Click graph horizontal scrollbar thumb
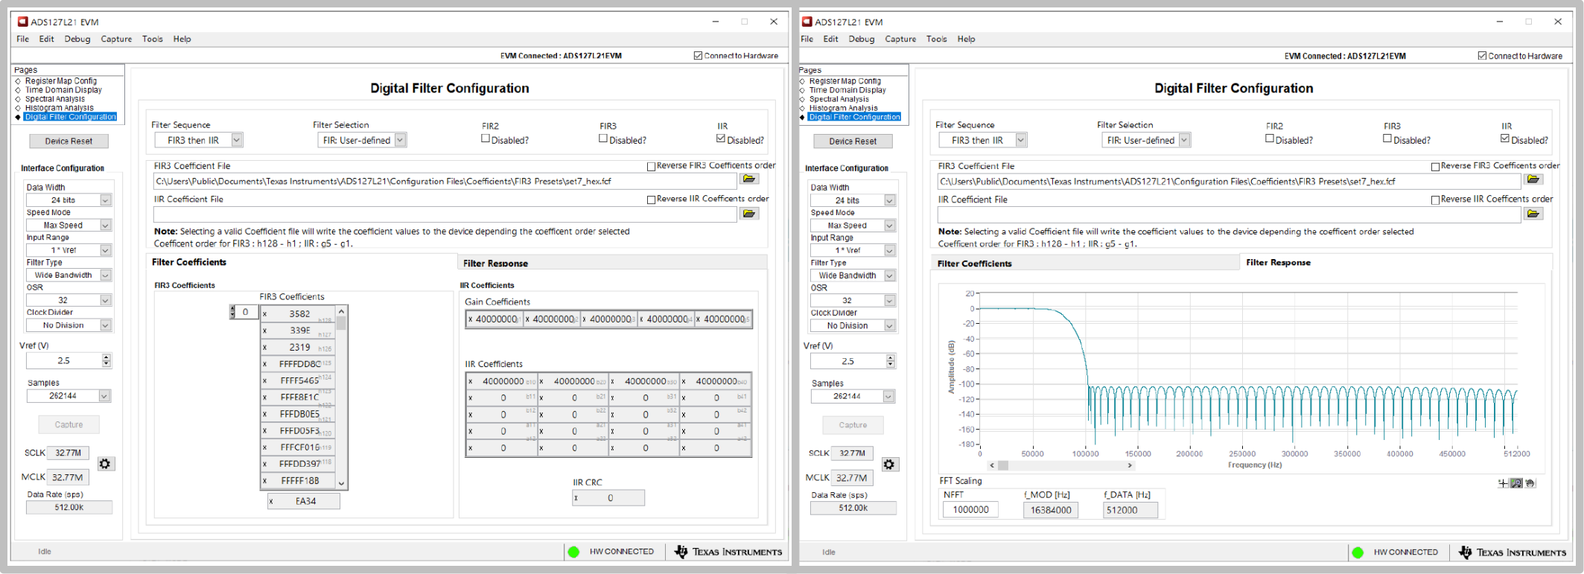The width and height of the screenshot is (1584, 574). [x=1003, y=465]
